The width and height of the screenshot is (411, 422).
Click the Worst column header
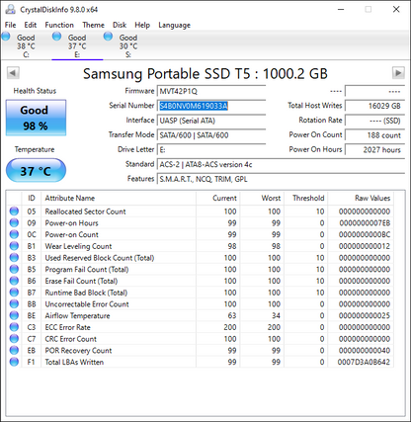[262, 198]
